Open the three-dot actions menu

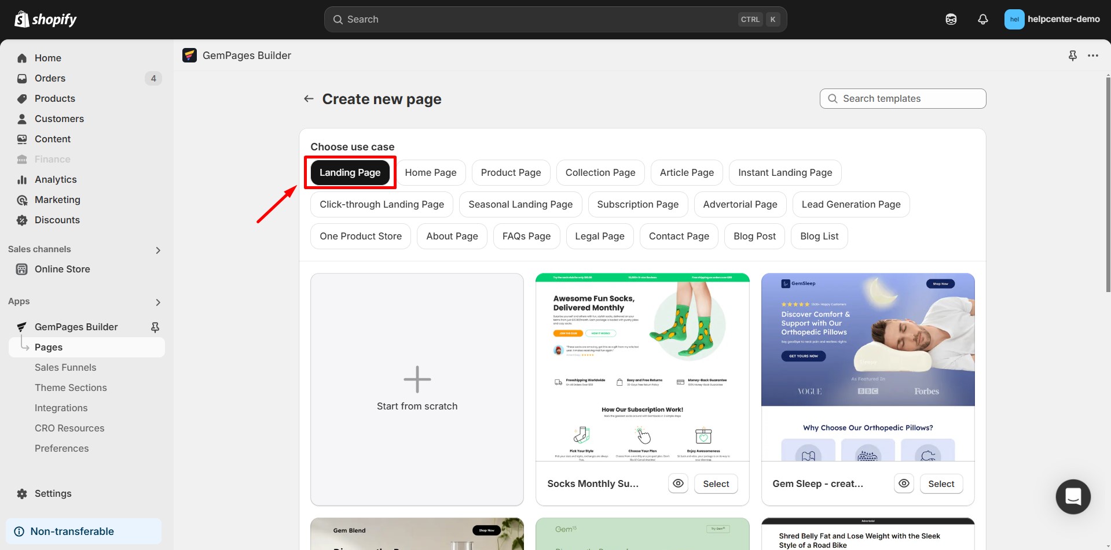tap(1093, 56)
